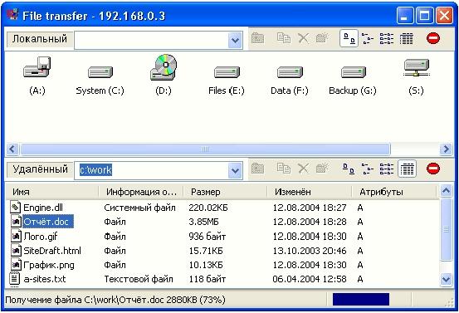Sort by the Изменён column header
This screenshot has height=313, width=459.
(x=310, y=192)
